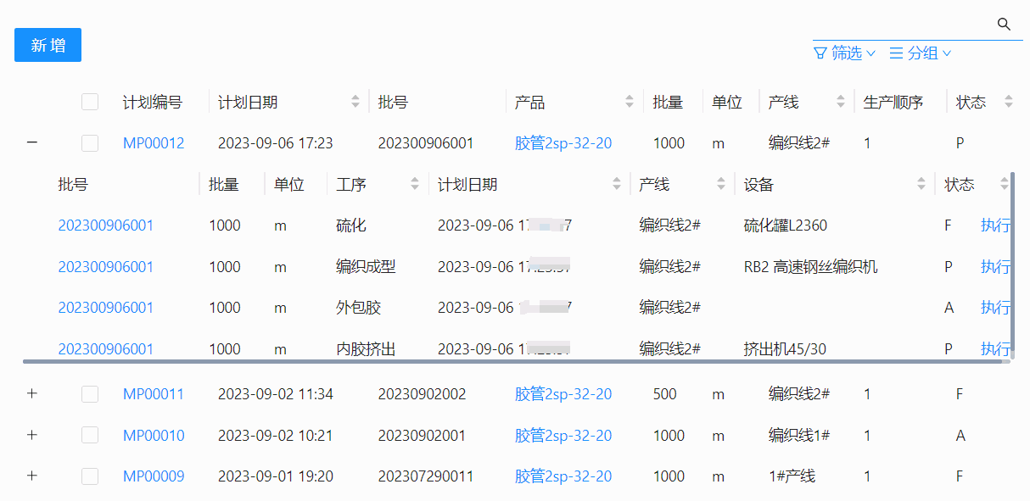Open batch link in 外包胶 row
The height and width of the screenshot is (501, 1030).
(x=106, y=308)
